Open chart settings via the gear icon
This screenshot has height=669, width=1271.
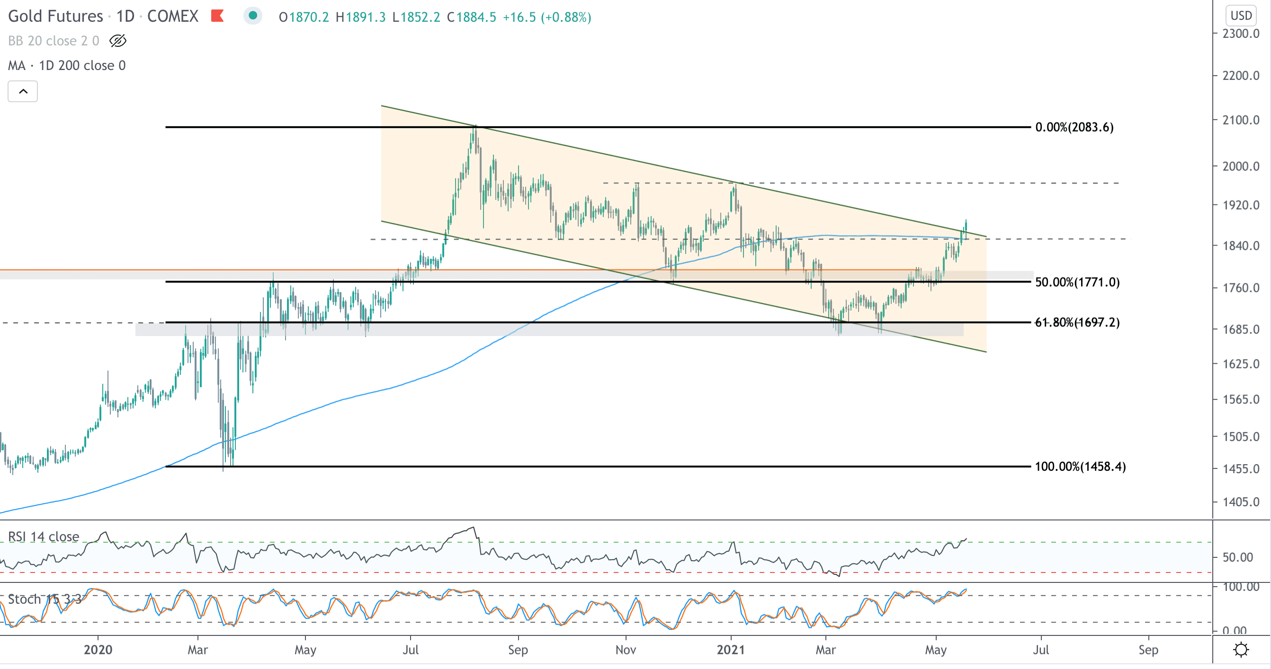coord(1240,649)
